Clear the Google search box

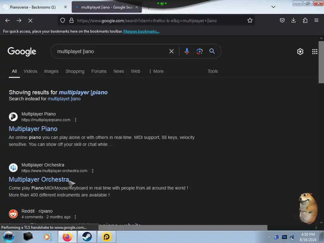171,51
